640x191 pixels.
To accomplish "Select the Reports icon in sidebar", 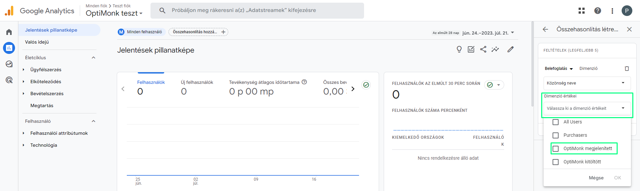I will [x=9, y=48].
